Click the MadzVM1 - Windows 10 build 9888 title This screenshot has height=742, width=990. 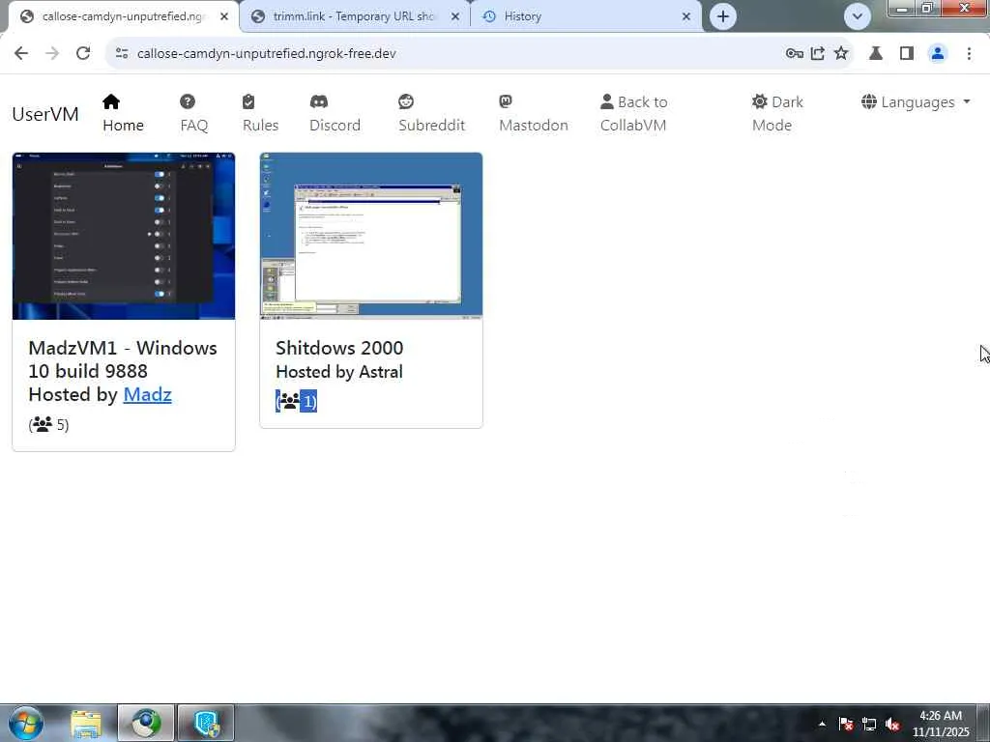pyautogui.click(x=123, y=359)
